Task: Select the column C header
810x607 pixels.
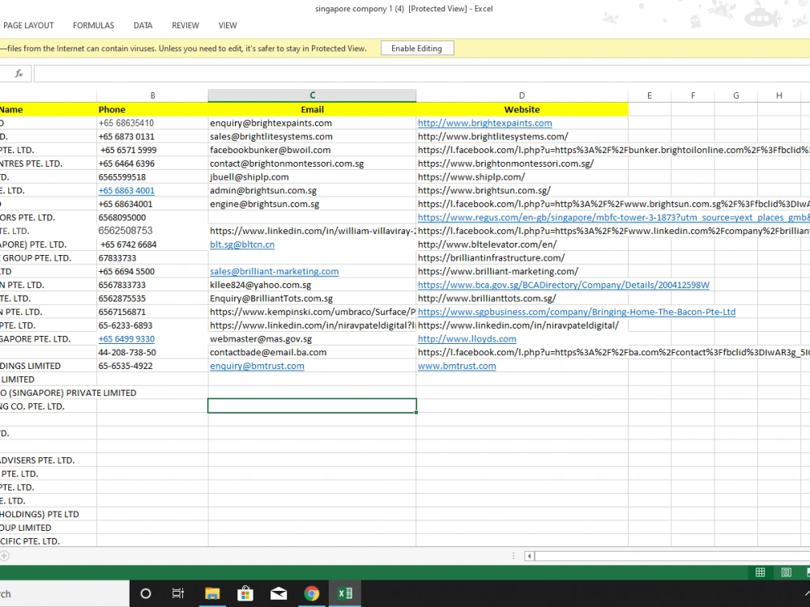Action: point(312,96)
